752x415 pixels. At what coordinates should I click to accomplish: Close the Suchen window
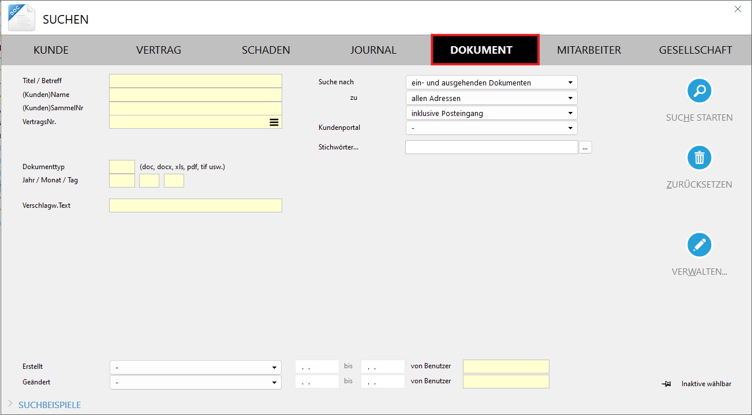738,9
